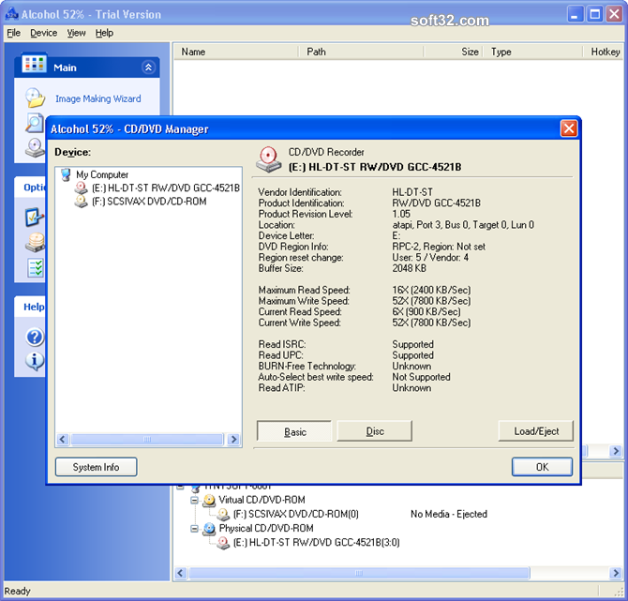Sort by Name column header

point(236,52)
